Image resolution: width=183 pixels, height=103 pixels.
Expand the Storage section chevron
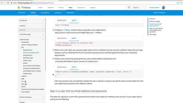click(x=43, y=102)
